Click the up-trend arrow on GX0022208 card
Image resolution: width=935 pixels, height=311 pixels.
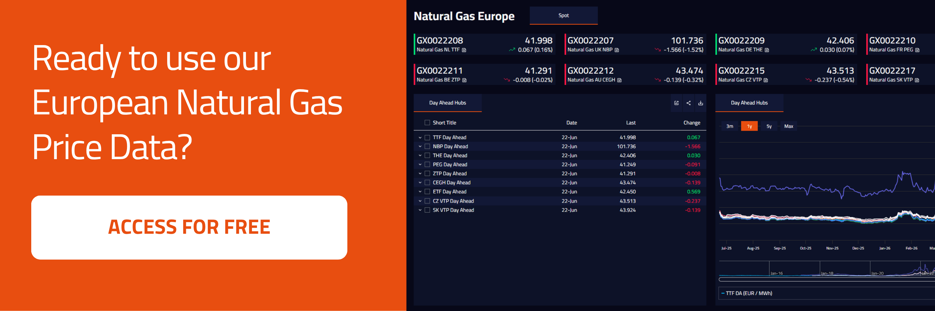512,50
